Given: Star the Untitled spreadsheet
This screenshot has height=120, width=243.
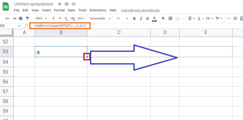Looking at the screenshot, I should [60, 4].
